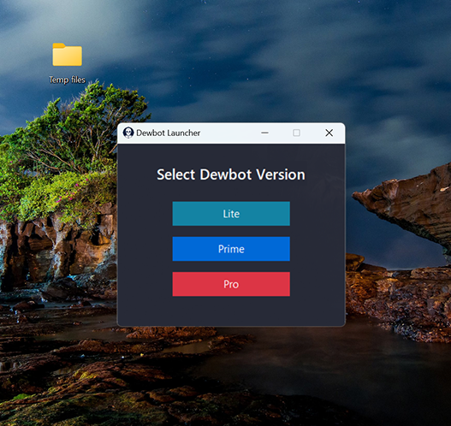451x426 pixels.
Task: Close the Dewbot Launcher window
Action: 329,133
